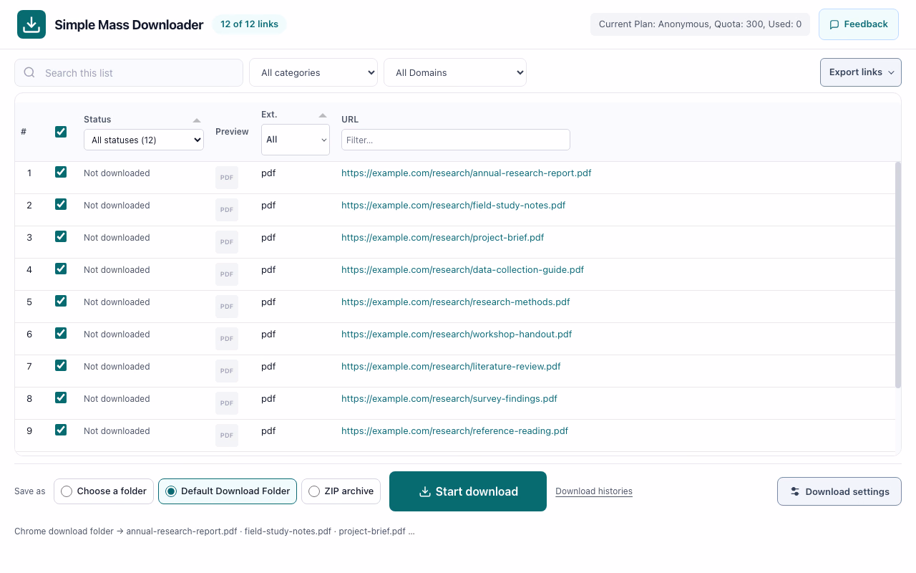Sort by Ext. using the arrow icon
This screenshot has height=573, width=916.
pyautogui.click(x=323, y=115)
